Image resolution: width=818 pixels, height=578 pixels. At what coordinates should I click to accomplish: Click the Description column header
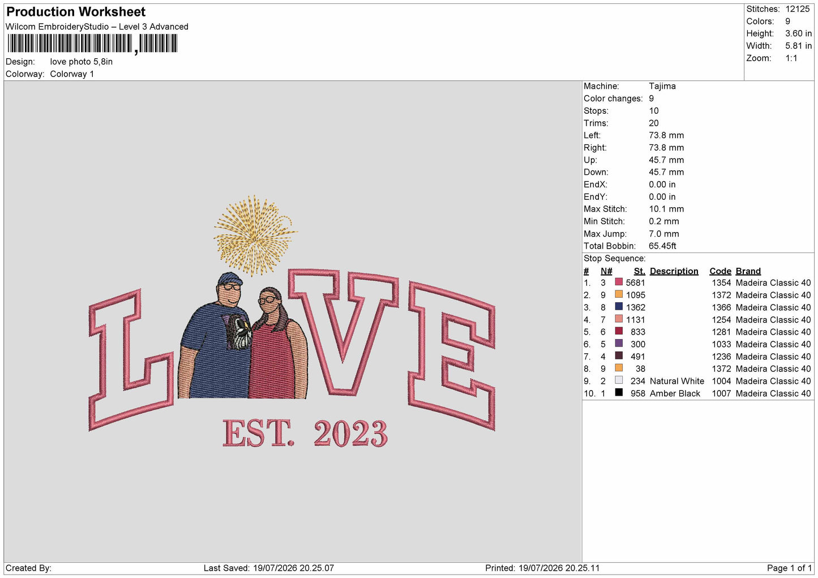coord(674,271)
